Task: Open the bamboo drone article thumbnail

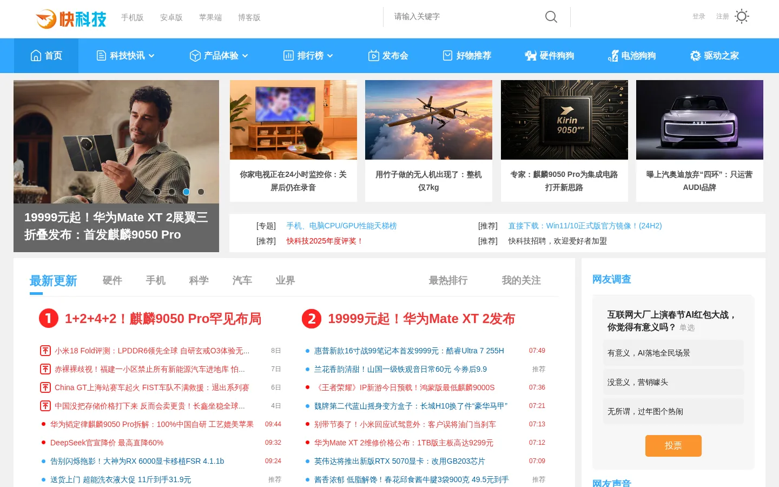Action: point(428,120)
